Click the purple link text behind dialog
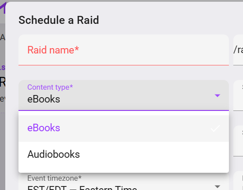The height and width of the screenshot is (190, 243). [3, 68]
